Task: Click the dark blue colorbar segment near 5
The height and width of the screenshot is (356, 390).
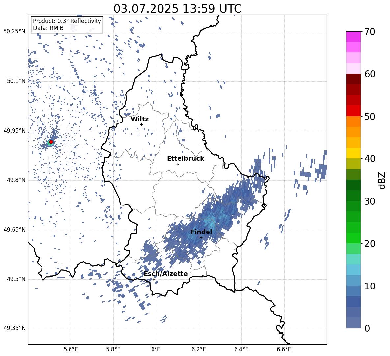Action: point(353,301)
